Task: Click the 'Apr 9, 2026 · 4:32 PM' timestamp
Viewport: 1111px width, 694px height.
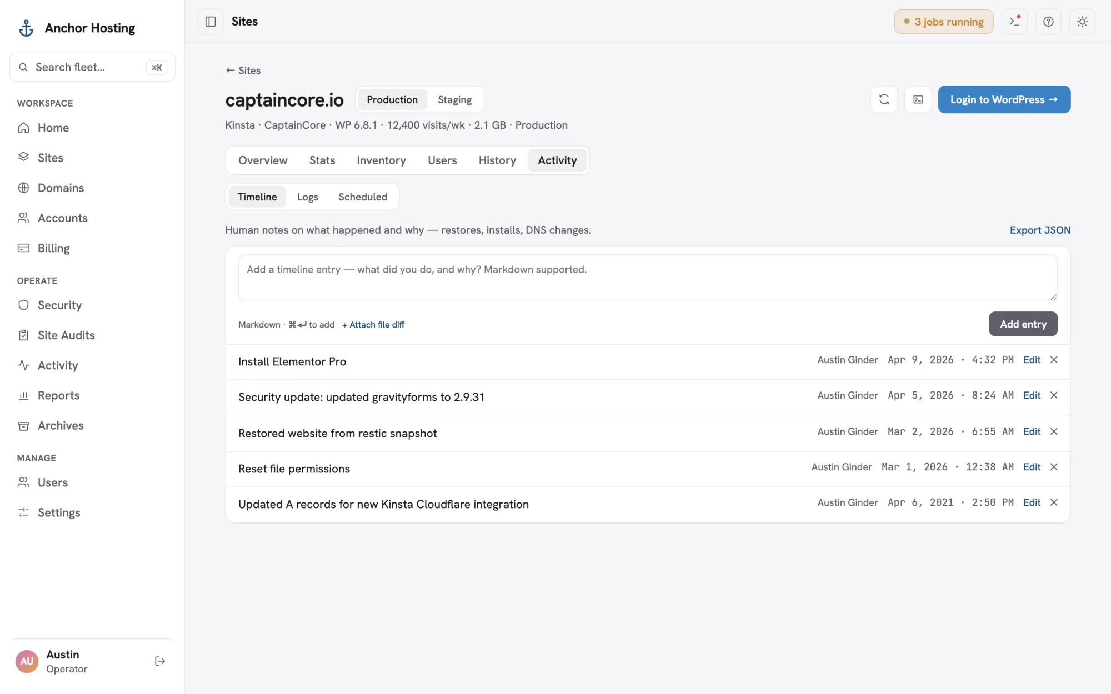Action: click(950, 360)
